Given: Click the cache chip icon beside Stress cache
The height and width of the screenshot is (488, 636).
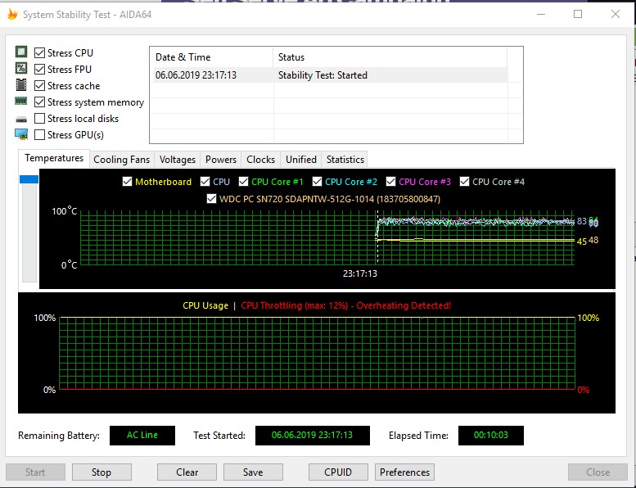Looking at the screenshot, I should 21,86.
